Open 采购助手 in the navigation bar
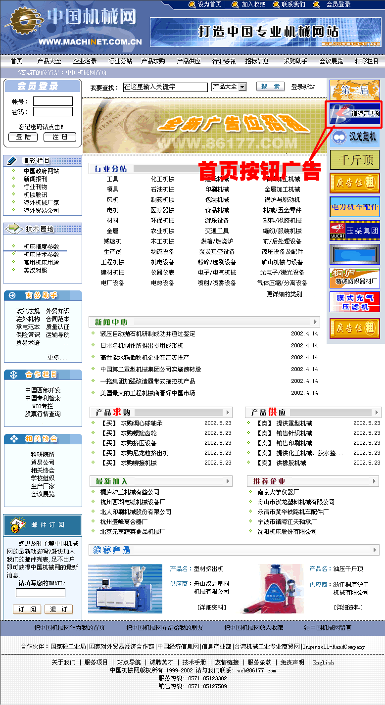385x705 pixels. [295, 61]
